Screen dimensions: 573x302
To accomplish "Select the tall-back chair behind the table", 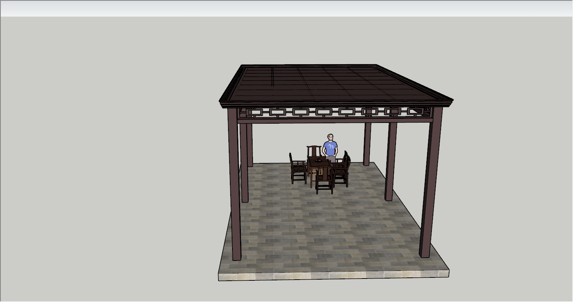I will (x=313, y=150).
